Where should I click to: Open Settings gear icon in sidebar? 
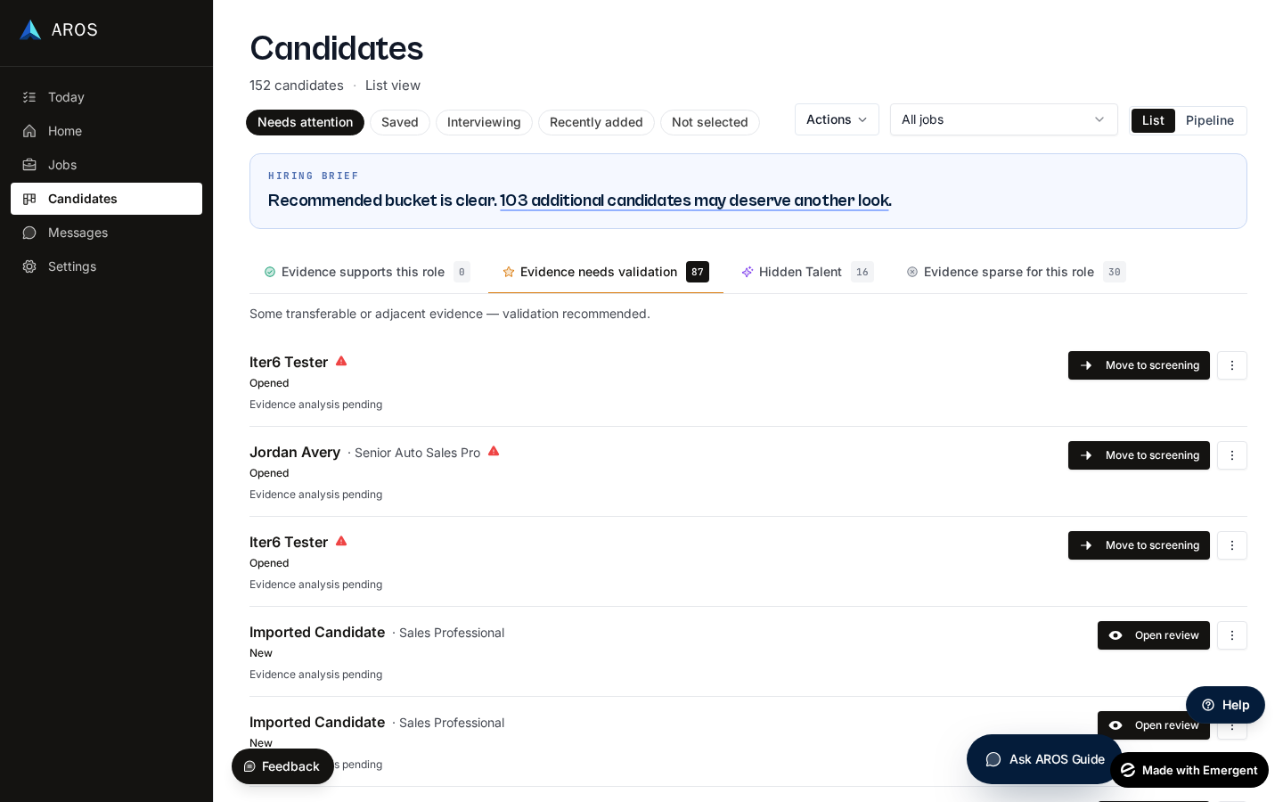coord(29,266)
